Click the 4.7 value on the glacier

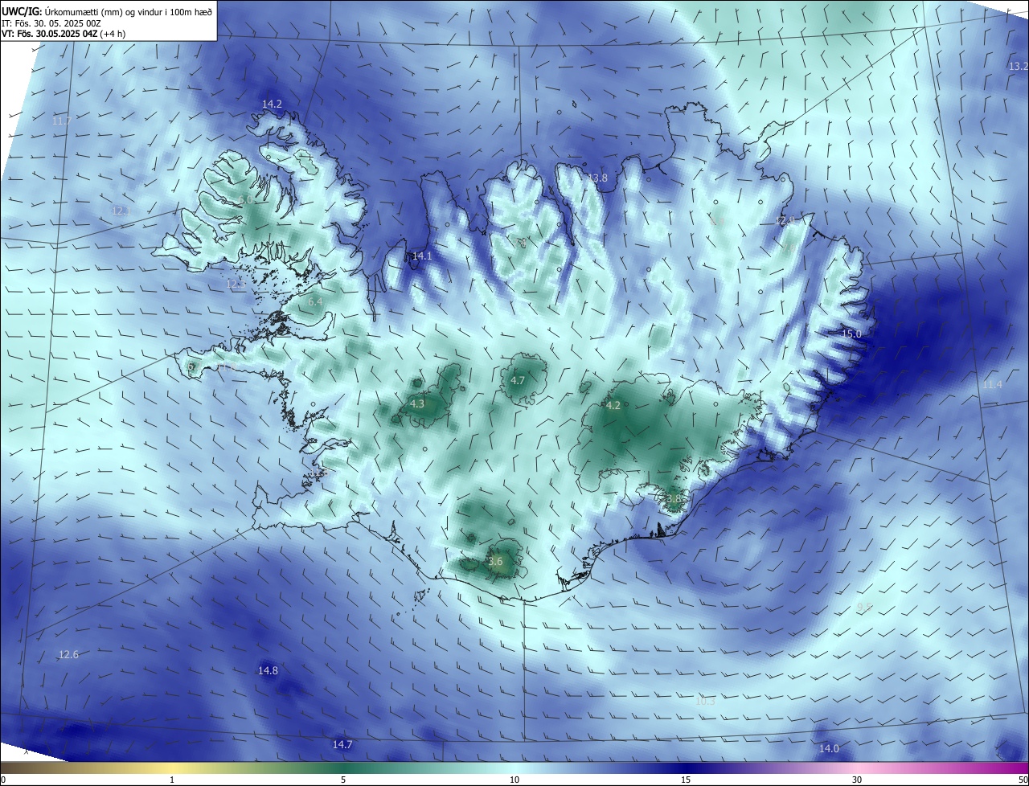518,380
